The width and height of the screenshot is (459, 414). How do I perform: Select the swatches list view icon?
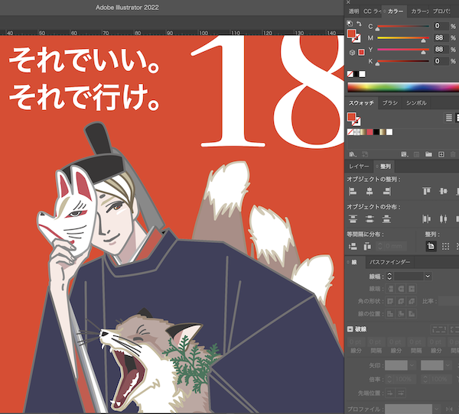coord(449,117)
